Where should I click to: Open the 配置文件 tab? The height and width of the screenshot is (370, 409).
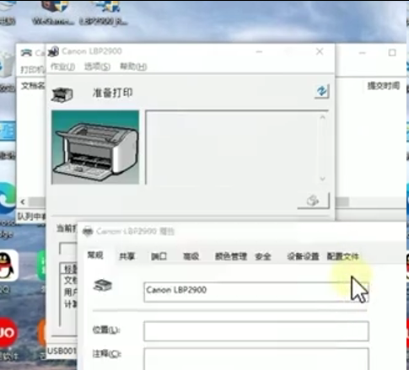pyautogui.click(x=342, y=256)
